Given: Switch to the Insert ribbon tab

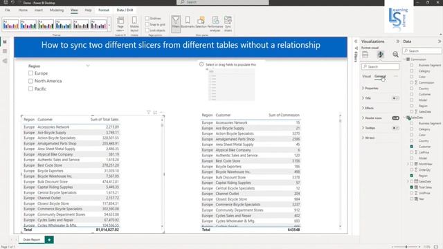Looking at the screenshot, I should pyautogui.click(x=39, y=10).
